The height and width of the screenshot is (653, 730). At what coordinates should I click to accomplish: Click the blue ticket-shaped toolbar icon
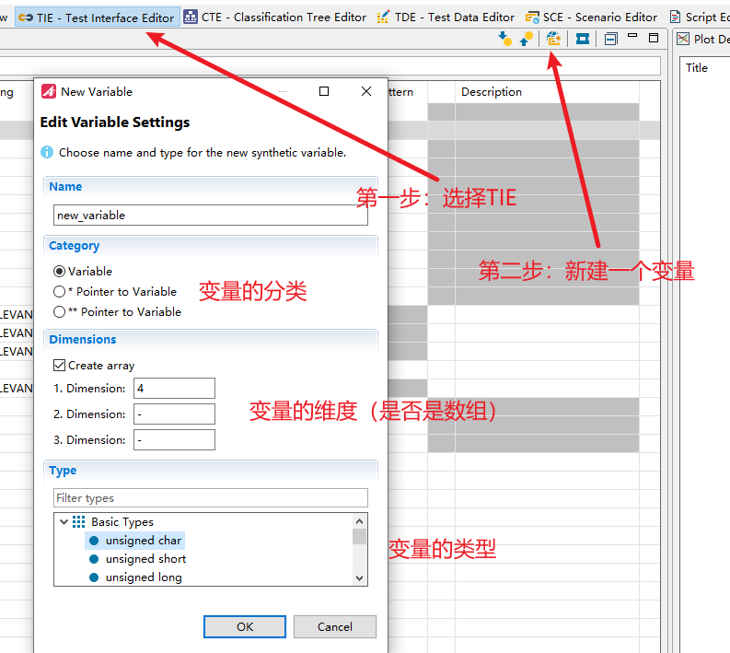583,39
